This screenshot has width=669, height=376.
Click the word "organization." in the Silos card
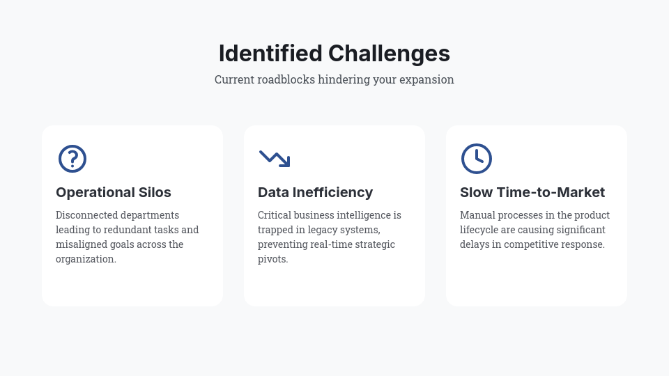86,259
